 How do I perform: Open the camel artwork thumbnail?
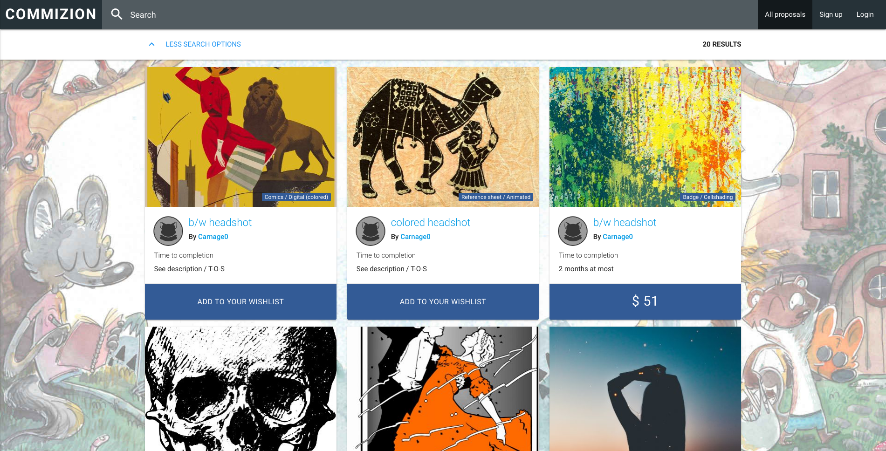(x=443, y=137)
